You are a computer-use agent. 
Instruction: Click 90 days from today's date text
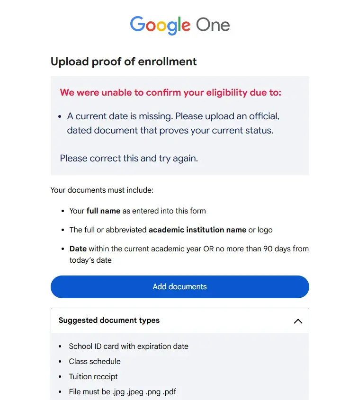pyautogui.click(x=189, y=254)
